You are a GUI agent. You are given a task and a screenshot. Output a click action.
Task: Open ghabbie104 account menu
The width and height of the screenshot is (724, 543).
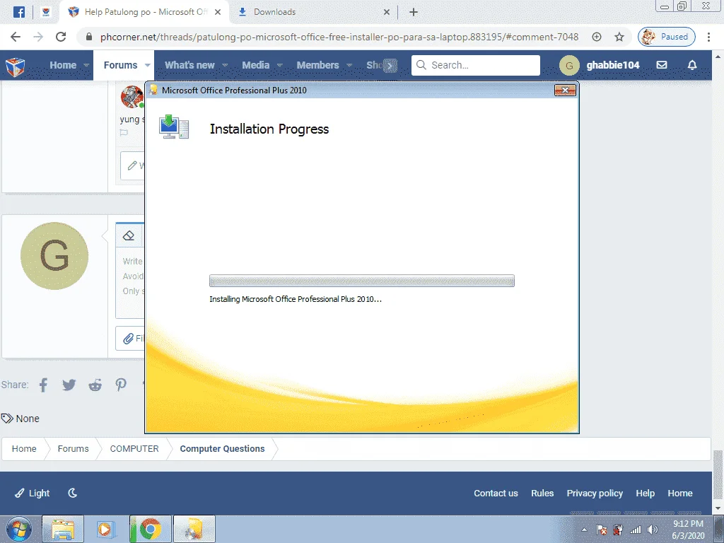(x=600, y=65)
